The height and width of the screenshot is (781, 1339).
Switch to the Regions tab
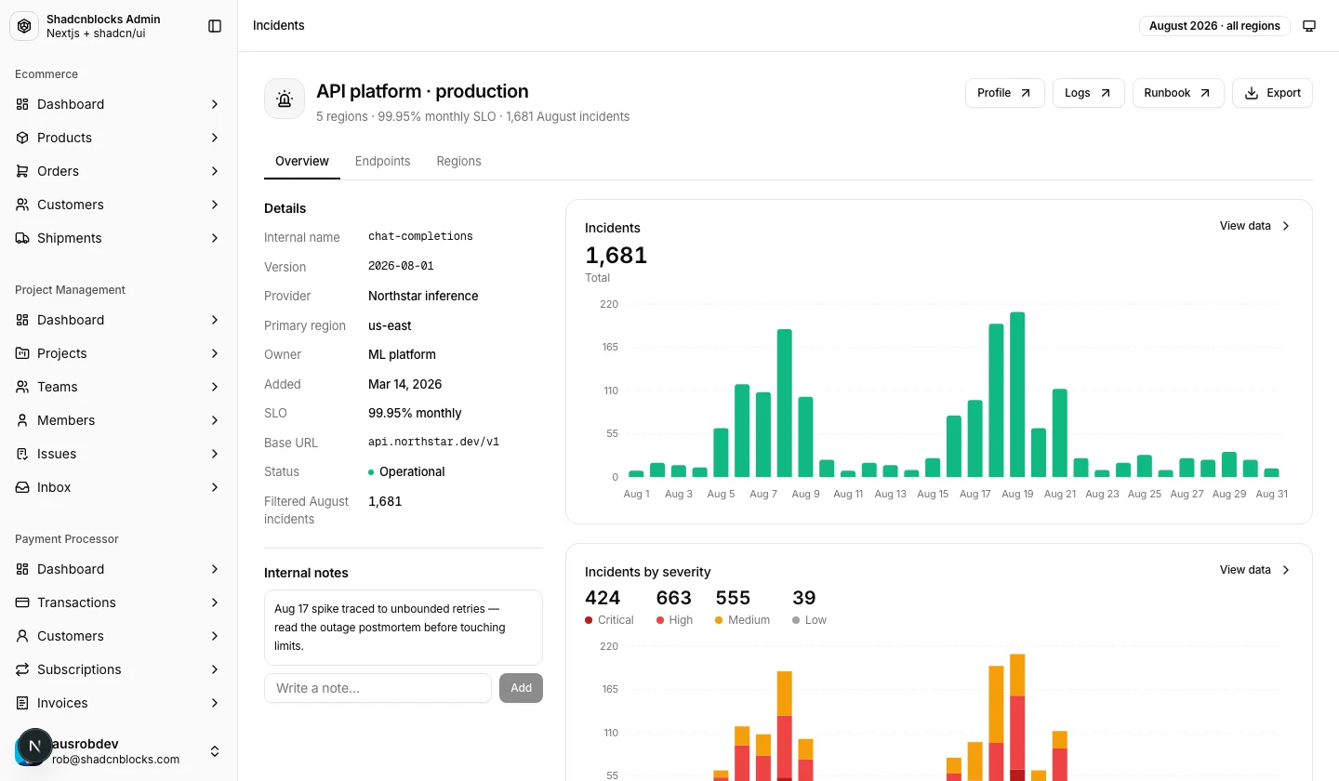[x=458, y=161]
